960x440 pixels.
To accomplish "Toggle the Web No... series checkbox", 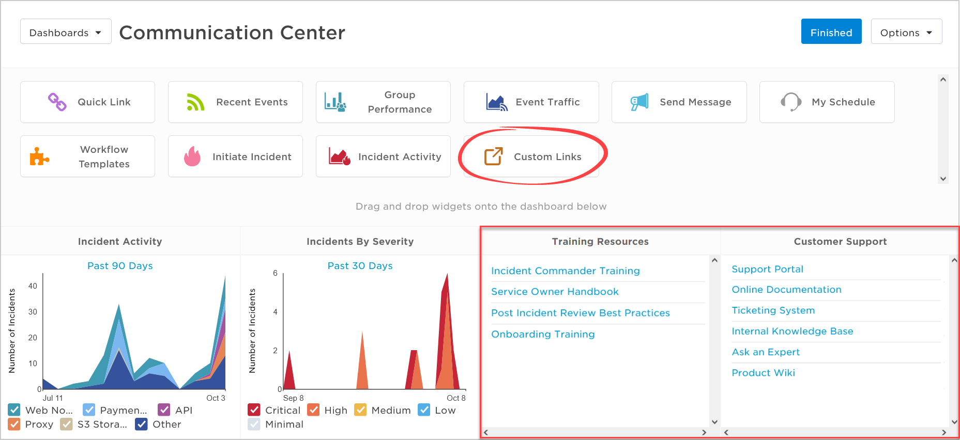I will coord(14,410).
